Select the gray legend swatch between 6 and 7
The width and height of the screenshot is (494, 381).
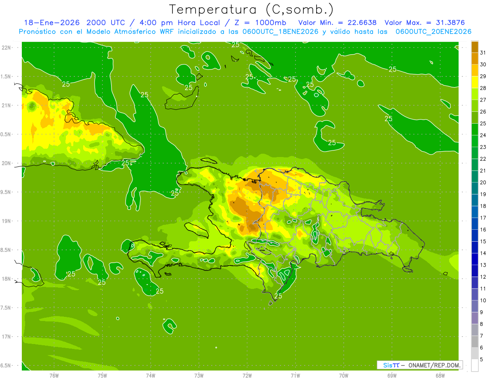(x=475, y=342)
